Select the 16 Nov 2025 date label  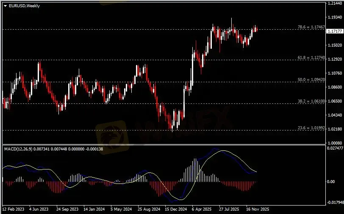coord(258,209)
